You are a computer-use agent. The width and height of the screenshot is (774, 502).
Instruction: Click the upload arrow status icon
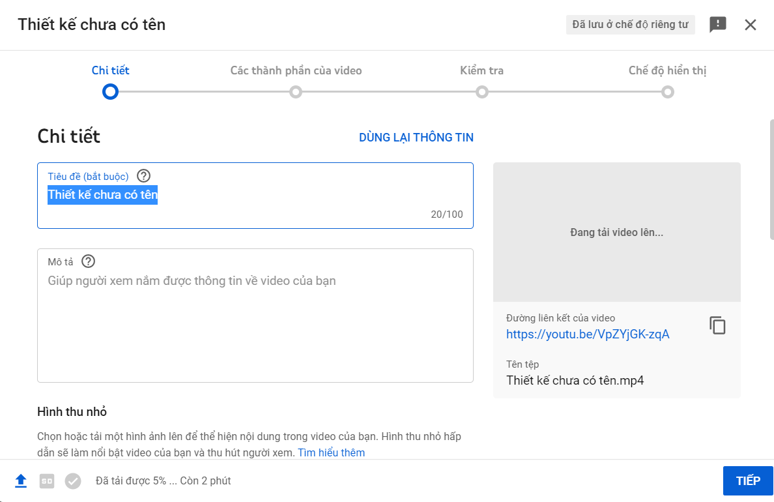tap(21, 481)
